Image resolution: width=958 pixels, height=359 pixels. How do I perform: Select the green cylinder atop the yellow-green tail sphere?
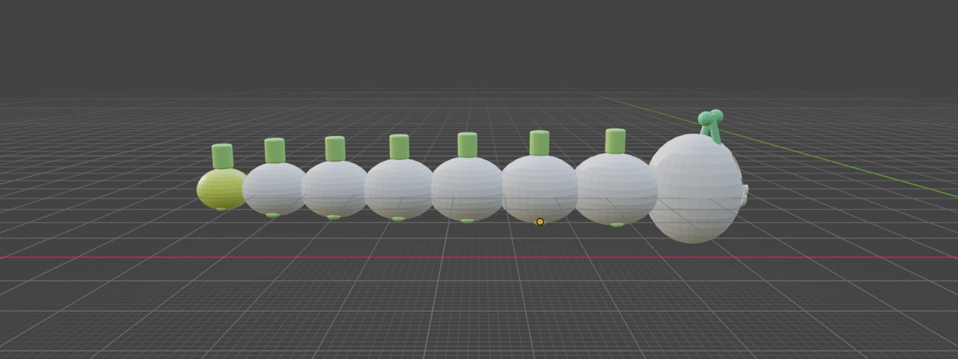click(222, 156)
